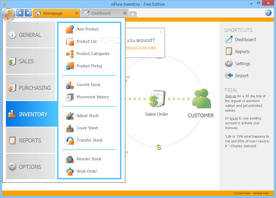Select Product Categories menu label
Viewport: 276px width, 198px height.
coord(93,54)
